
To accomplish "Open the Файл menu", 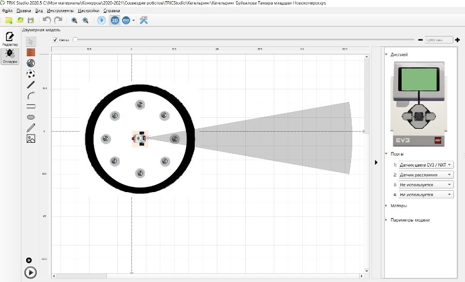I will pyautogui.click(x=8, y=10).
